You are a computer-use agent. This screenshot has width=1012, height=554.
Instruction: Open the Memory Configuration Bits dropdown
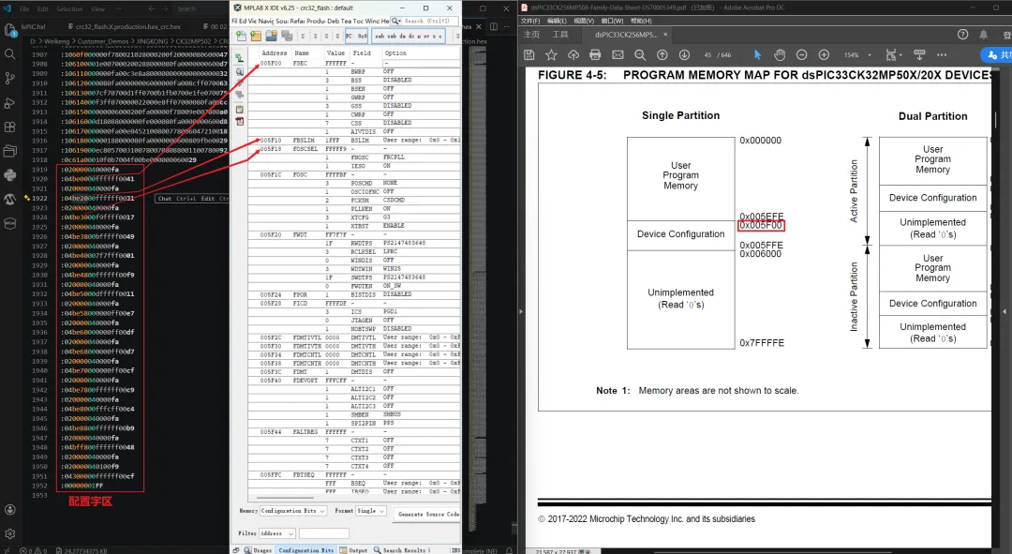click(x=293, y=511)
